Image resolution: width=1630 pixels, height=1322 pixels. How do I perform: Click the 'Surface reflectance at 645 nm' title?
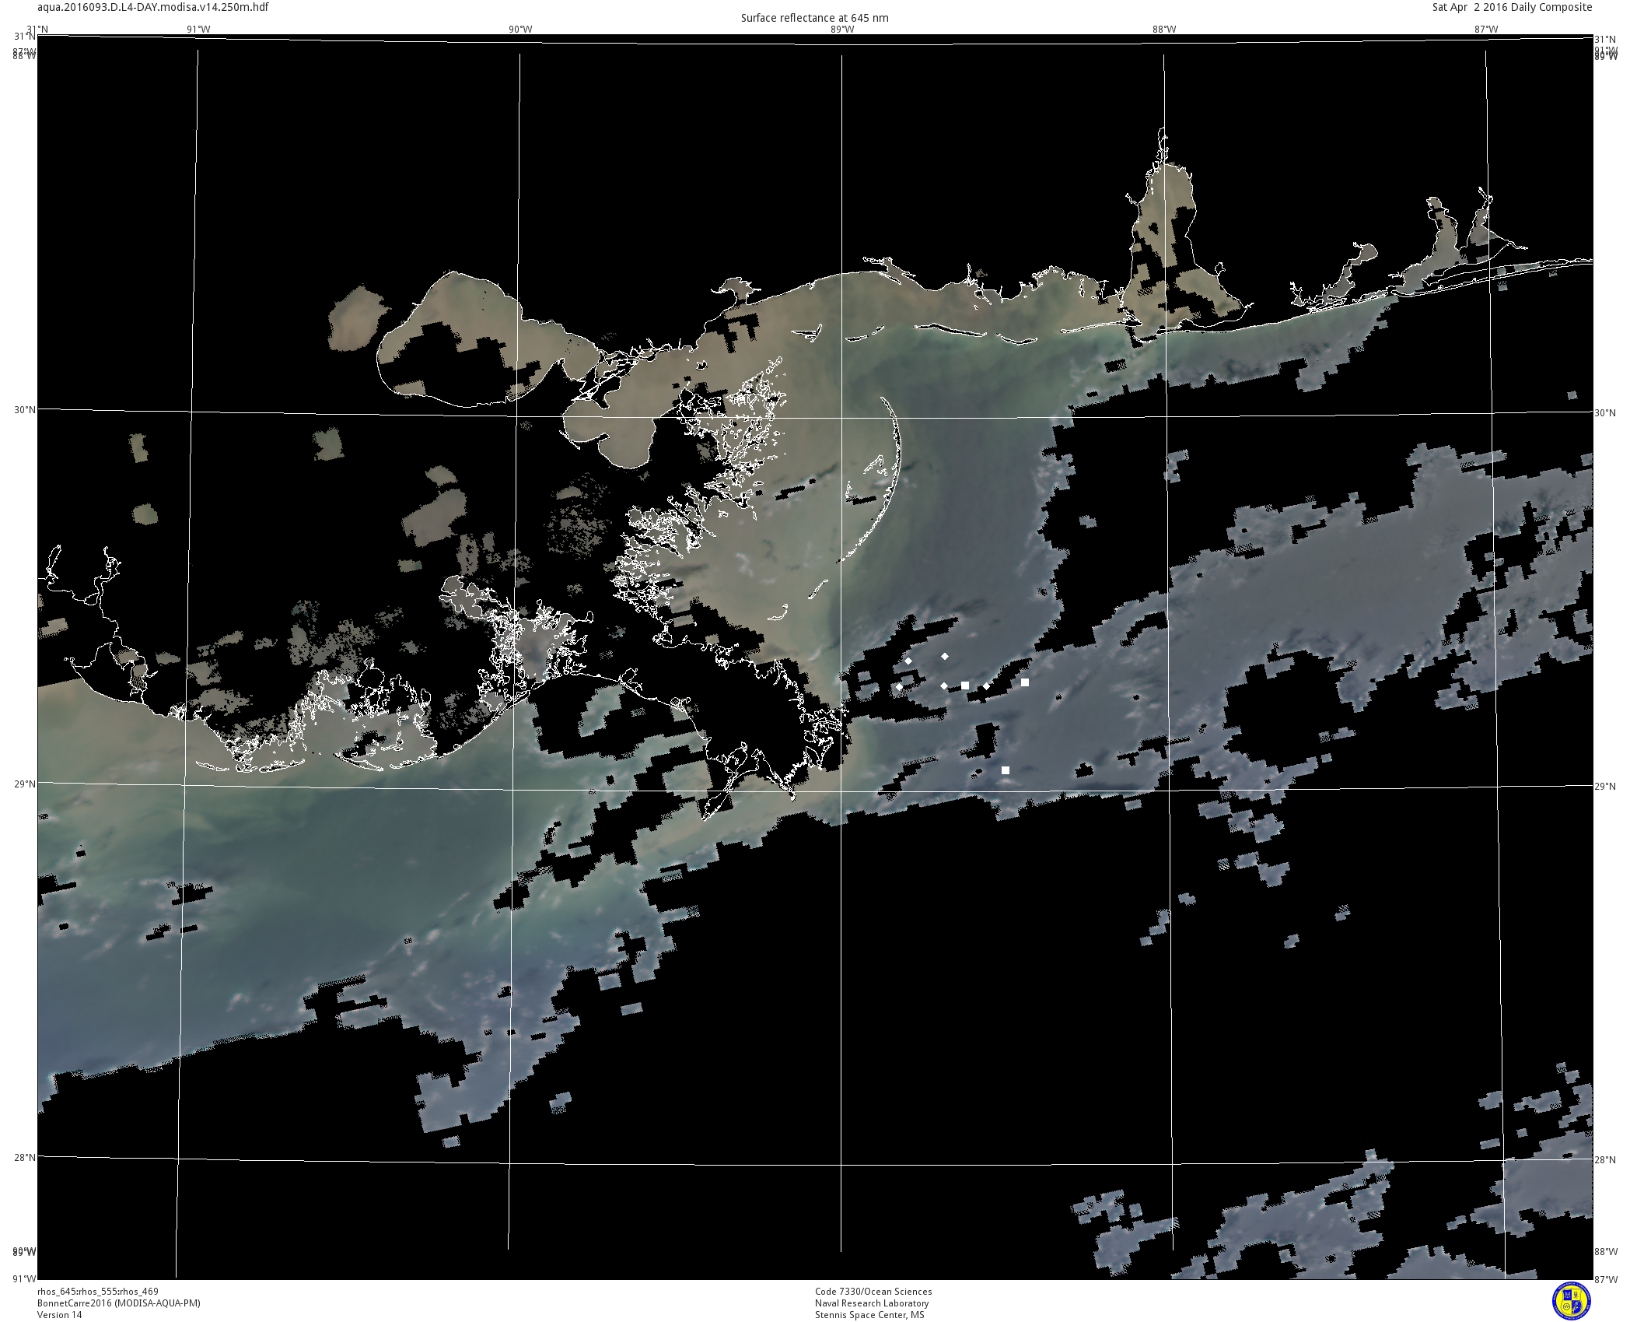point(814,18)
